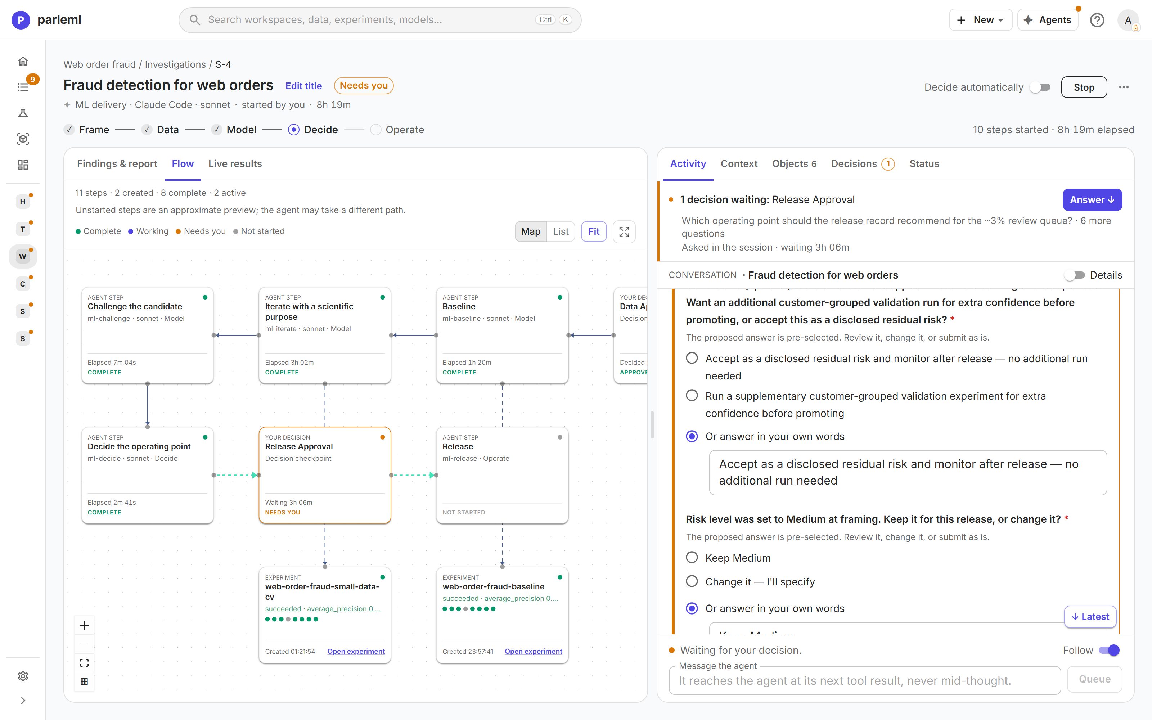The image size is (1152, 720).
Task: Open the Settings gear icon
Action: tap(23, 676)
